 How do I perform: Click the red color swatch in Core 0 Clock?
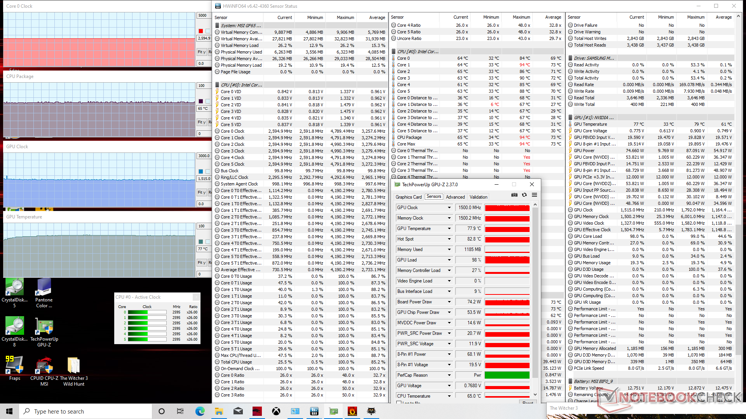[201, 31]
